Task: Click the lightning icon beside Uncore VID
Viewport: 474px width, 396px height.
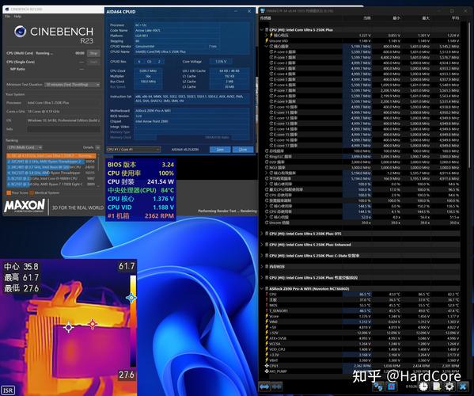Action: (267, 40)
